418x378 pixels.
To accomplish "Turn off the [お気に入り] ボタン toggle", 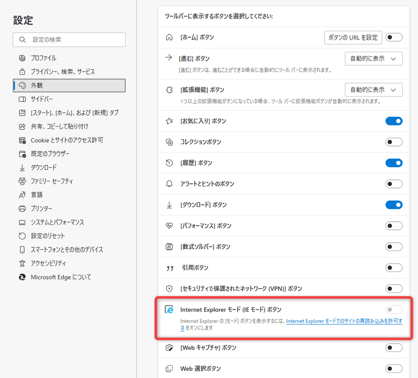I will coord(394,121).
